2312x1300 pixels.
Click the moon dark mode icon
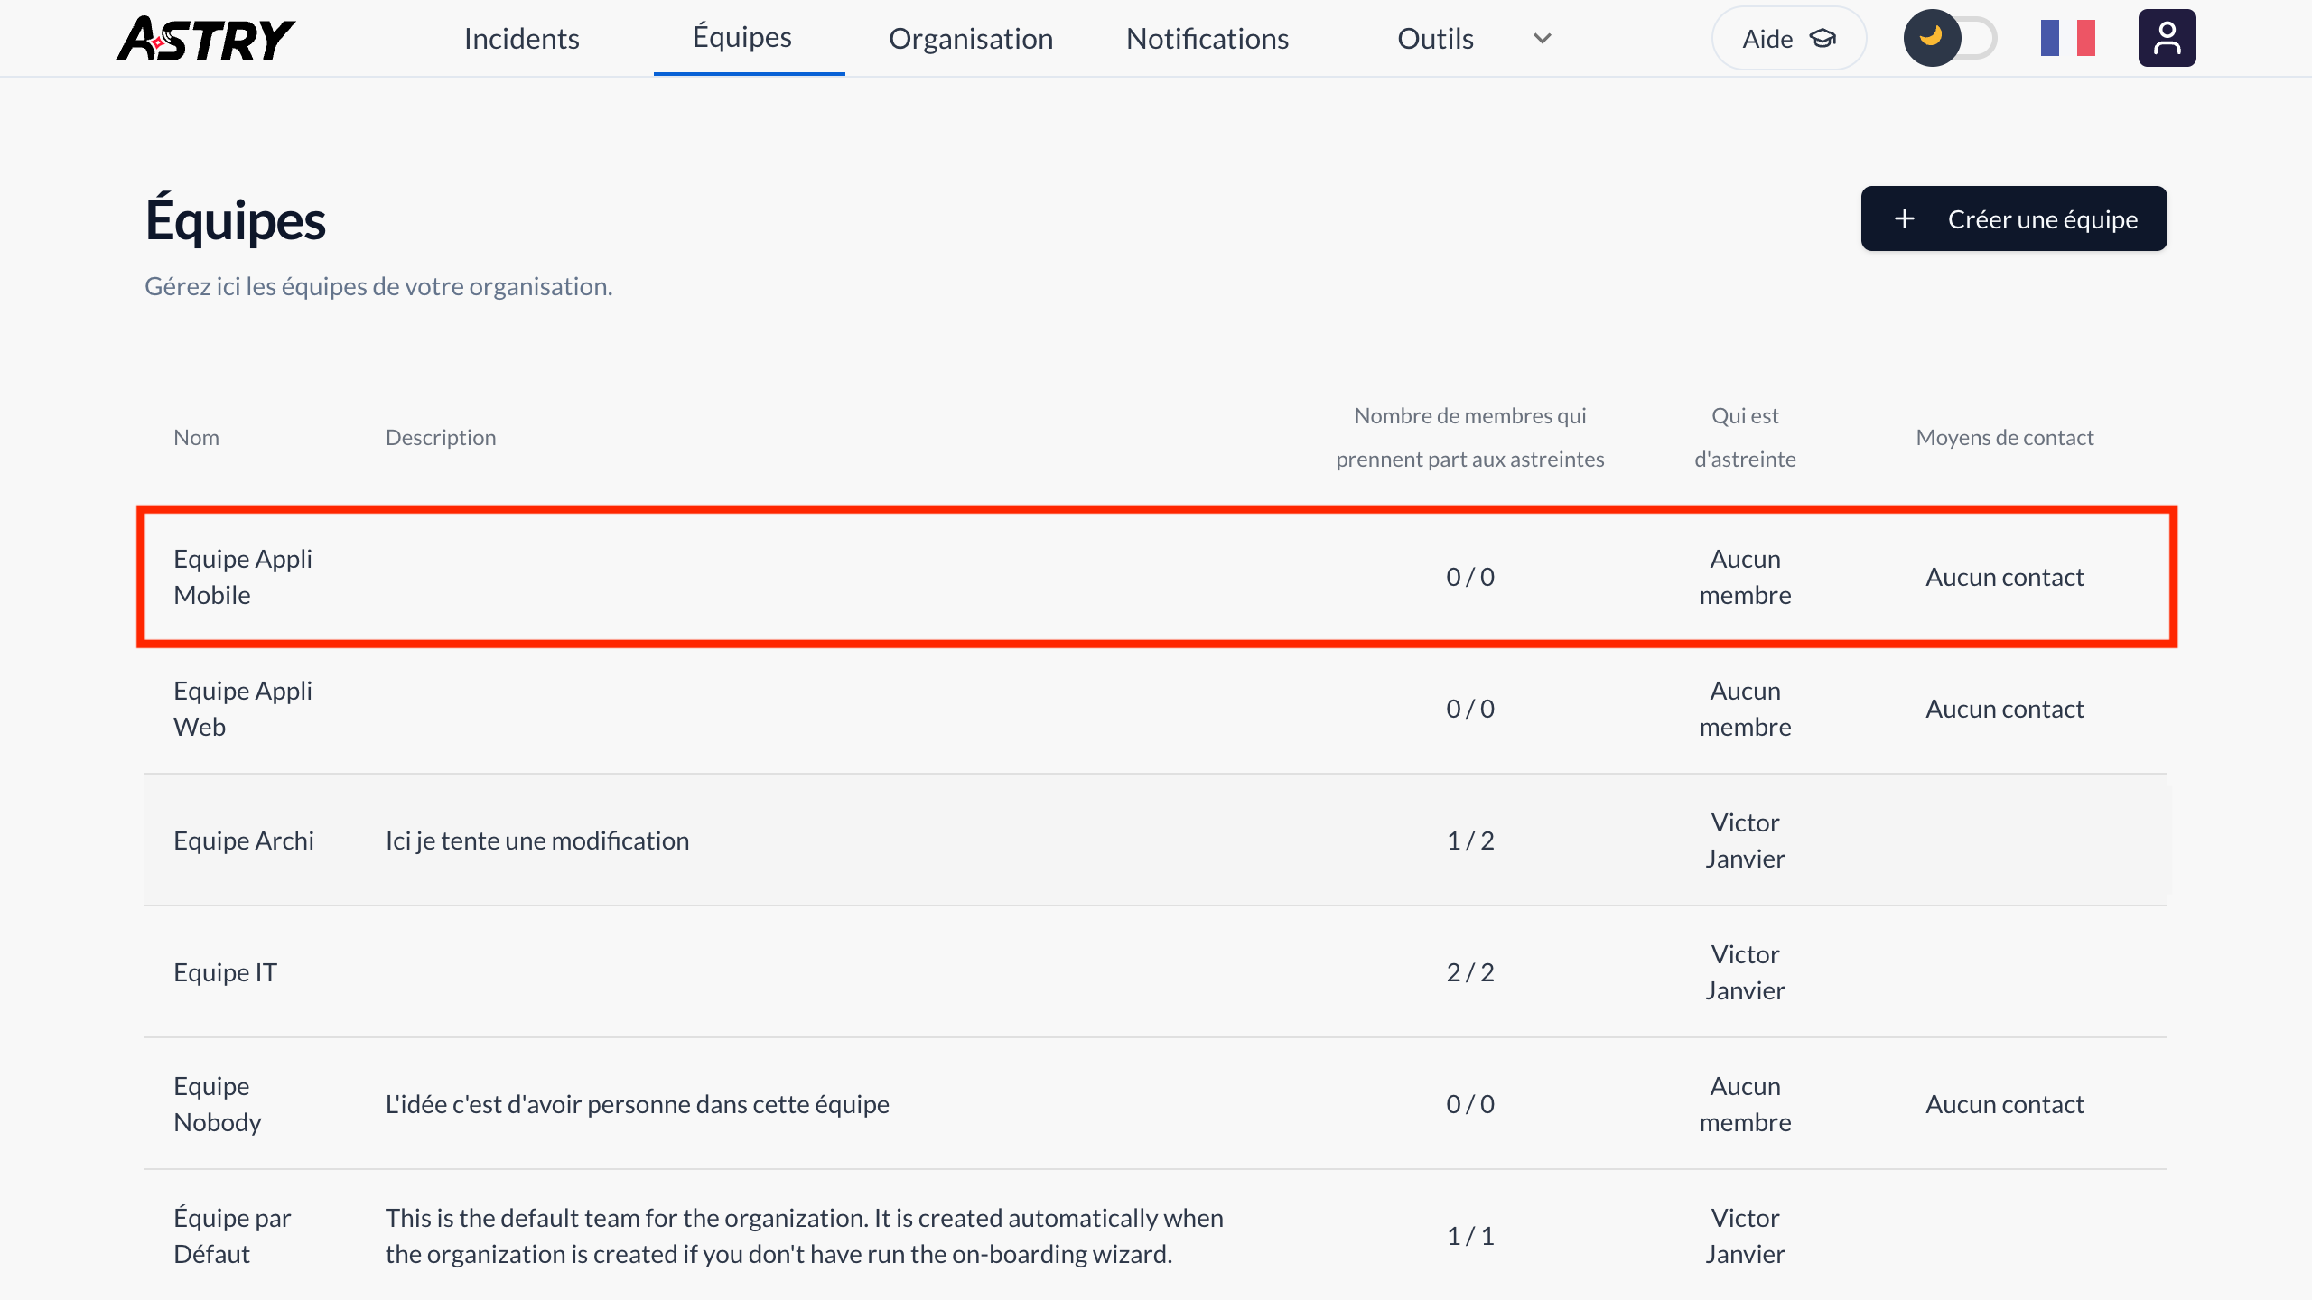1931,38
